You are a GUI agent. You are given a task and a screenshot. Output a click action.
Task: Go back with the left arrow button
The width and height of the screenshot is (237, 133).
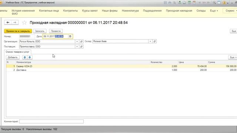point(8,23)
